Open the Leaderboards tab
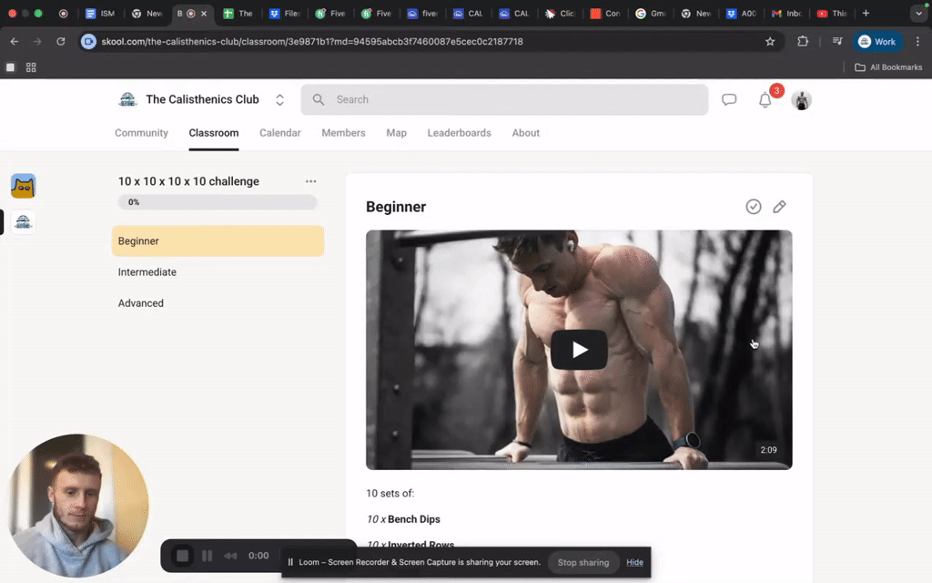Viewport: 932px width, 583px height. [459, 133]
